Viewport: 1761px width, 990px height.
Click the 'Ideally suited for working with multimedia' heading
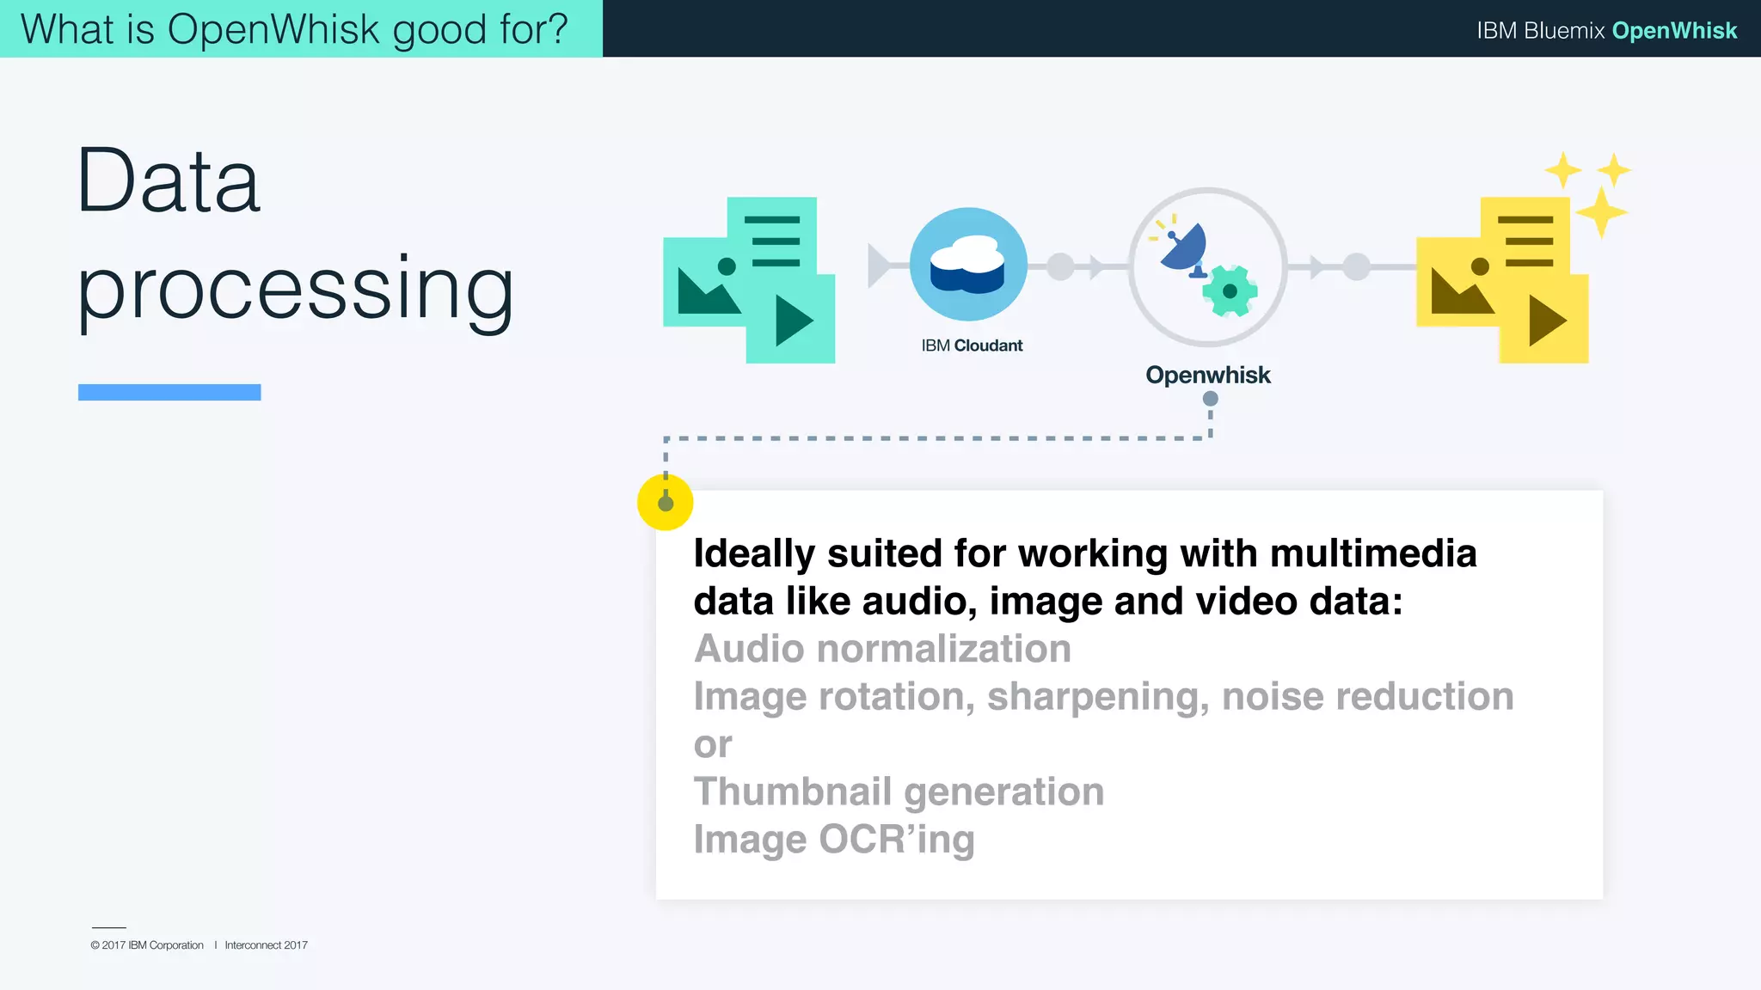tap(1085, 553)
